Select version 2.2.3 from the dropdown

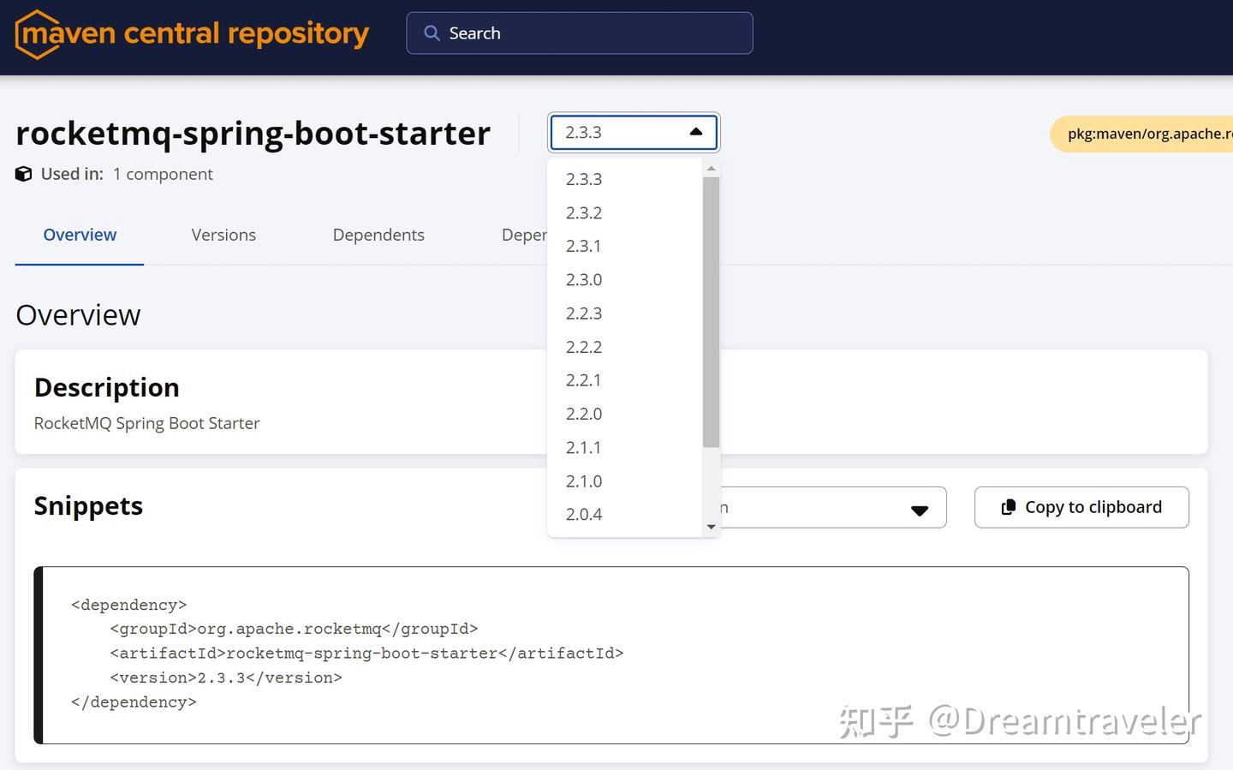(x=584, y=313)
